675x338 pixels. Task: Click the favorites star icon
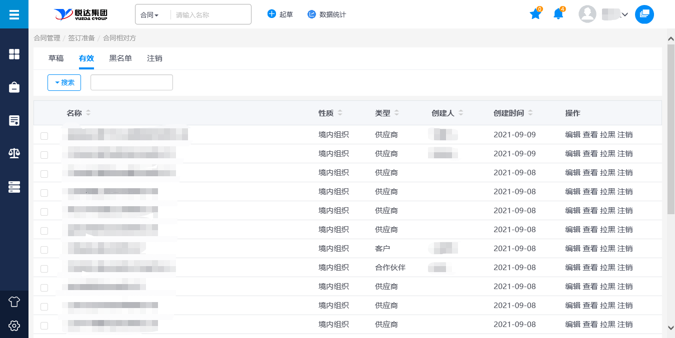(535, 14)
